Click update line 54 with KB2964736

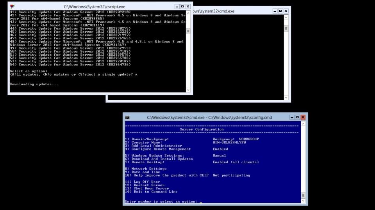point(70,65)
